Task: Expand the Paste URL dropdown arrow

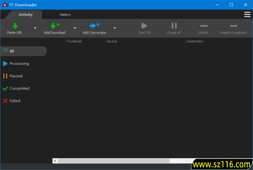Action: pyautogui.click(x=35, y=28)
